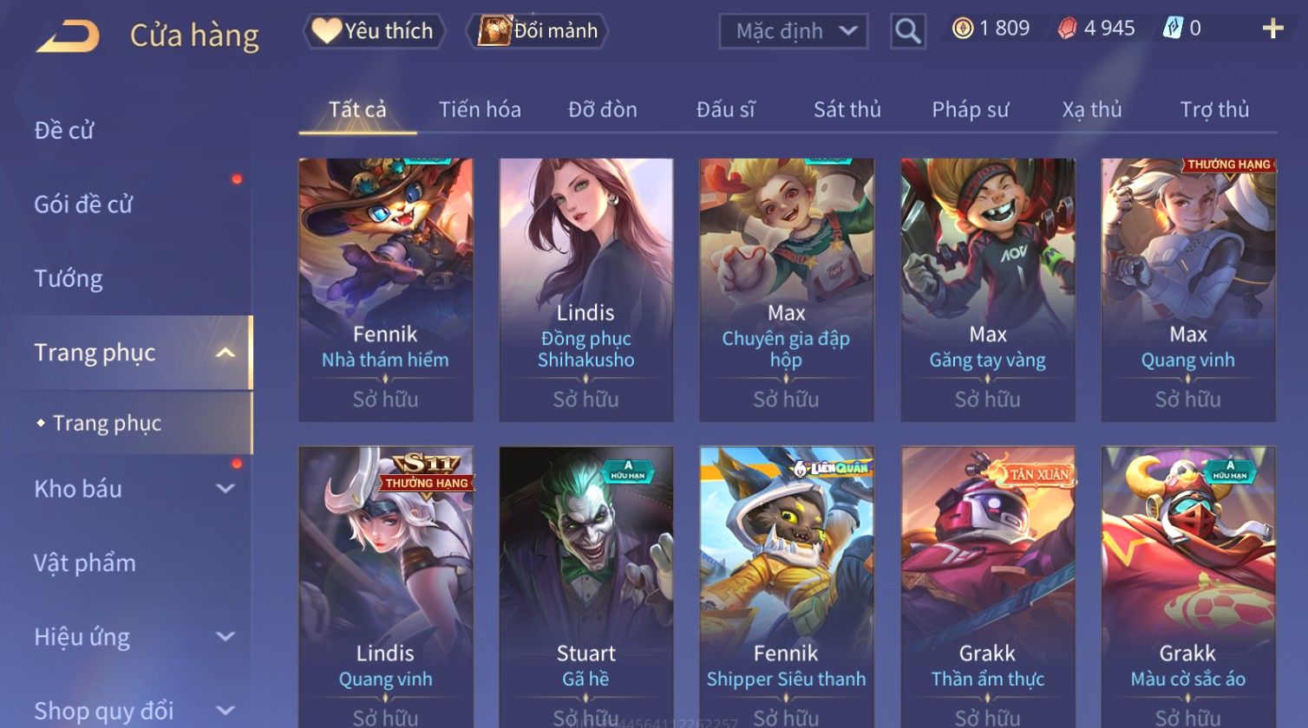Image resolution: width=1308 pixels, height=728 pixels.
Task: Open the Grakk Thần ẩm thực skin
Action: point(987,587)
